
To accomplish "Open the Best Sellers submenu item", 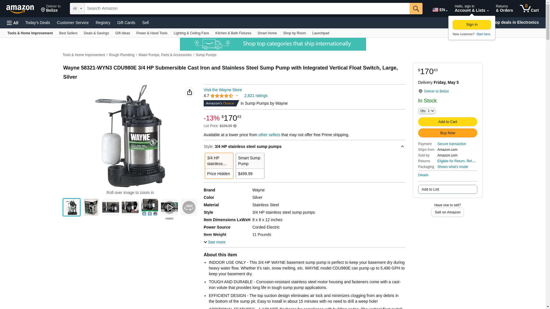I will coord(68,33).
